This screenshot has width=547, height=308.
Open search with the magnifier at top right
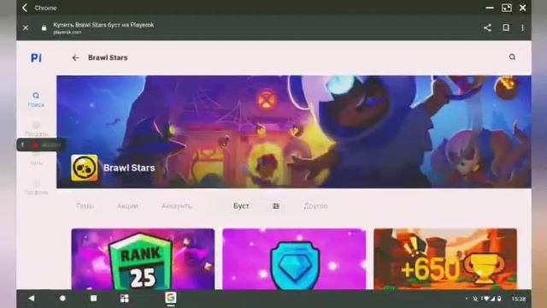[x=512, y=57]
